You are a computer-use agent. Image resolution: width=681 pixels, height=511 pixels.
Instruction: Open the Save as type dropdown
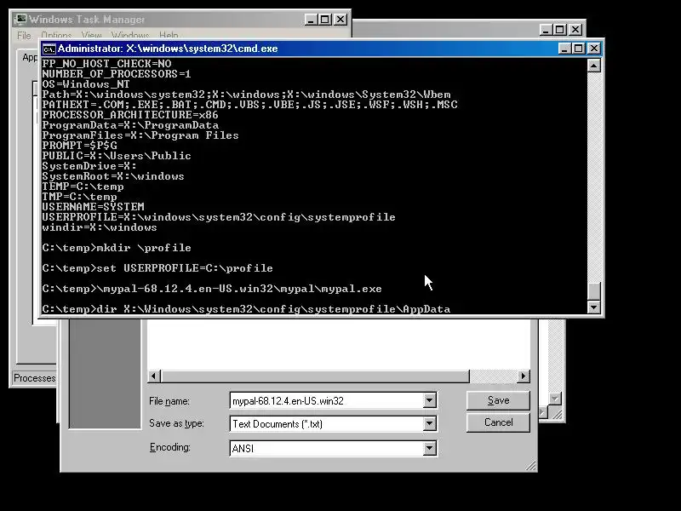[x=429, y=423]
